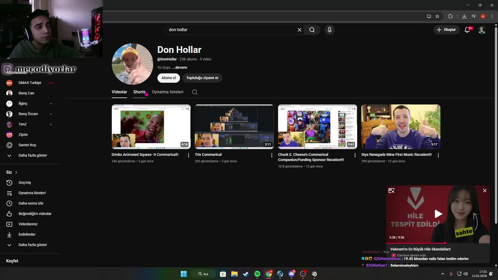This screenshot has height=280, width=498.
Task: Open Spotify from the taskbar
Action: click(x=257, y=274)
